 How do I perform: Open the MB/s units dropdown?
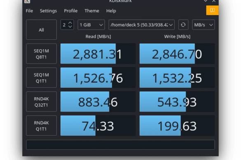coord(204,25)
